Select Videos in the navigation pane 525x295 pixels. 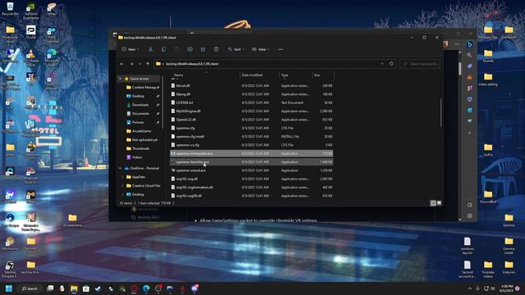[137, 157]
